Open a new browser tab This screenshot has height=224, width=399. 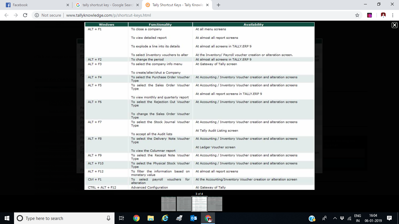(x=218, y=5)
